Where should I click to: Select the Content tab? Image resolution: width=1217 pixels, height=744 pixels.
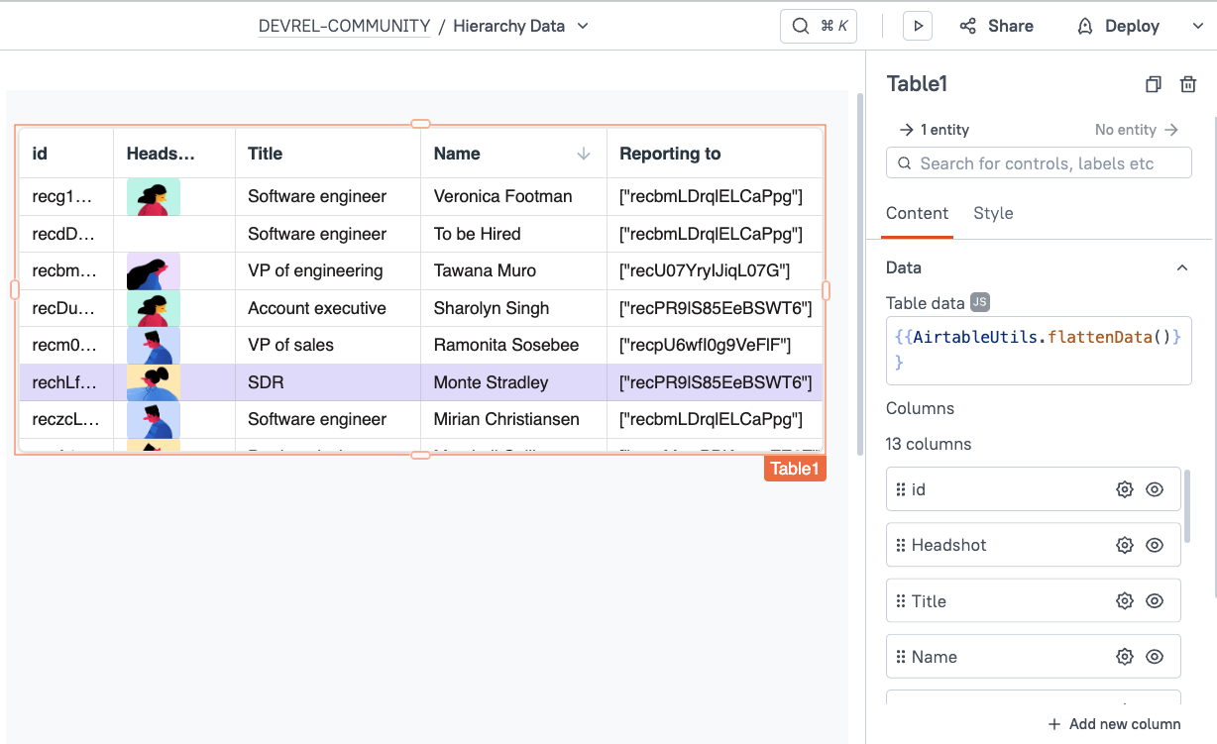[x=917, y=213]
